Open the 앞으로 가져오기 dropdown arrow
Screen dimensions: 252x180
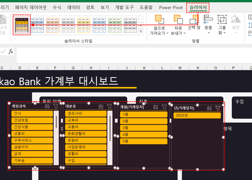(167, 33)
